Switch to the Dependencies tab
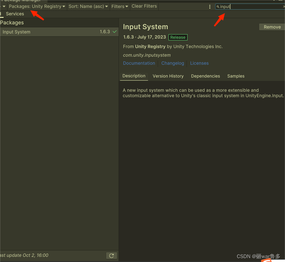 click(x=205, y=76)
